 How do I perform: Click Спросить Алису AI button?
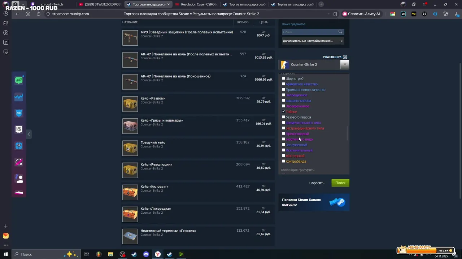pos(361,14)
